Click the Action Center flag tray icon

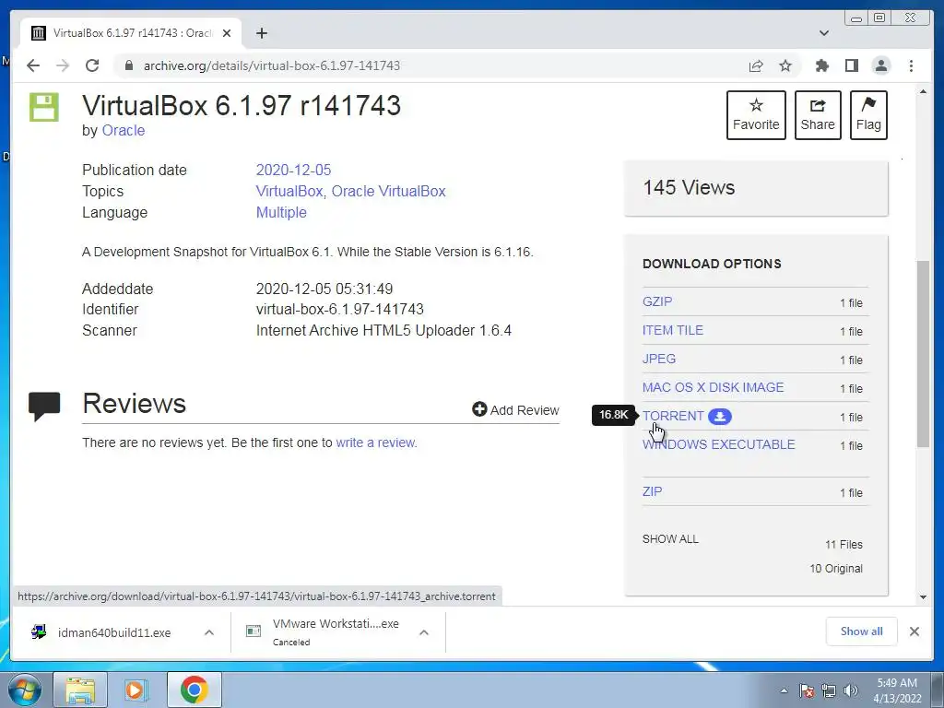tap(807, 690)
